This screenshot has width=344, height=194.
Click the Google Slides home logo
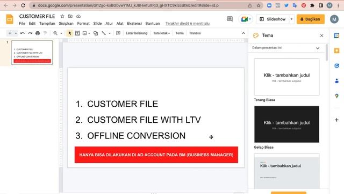tap(10, 19)
